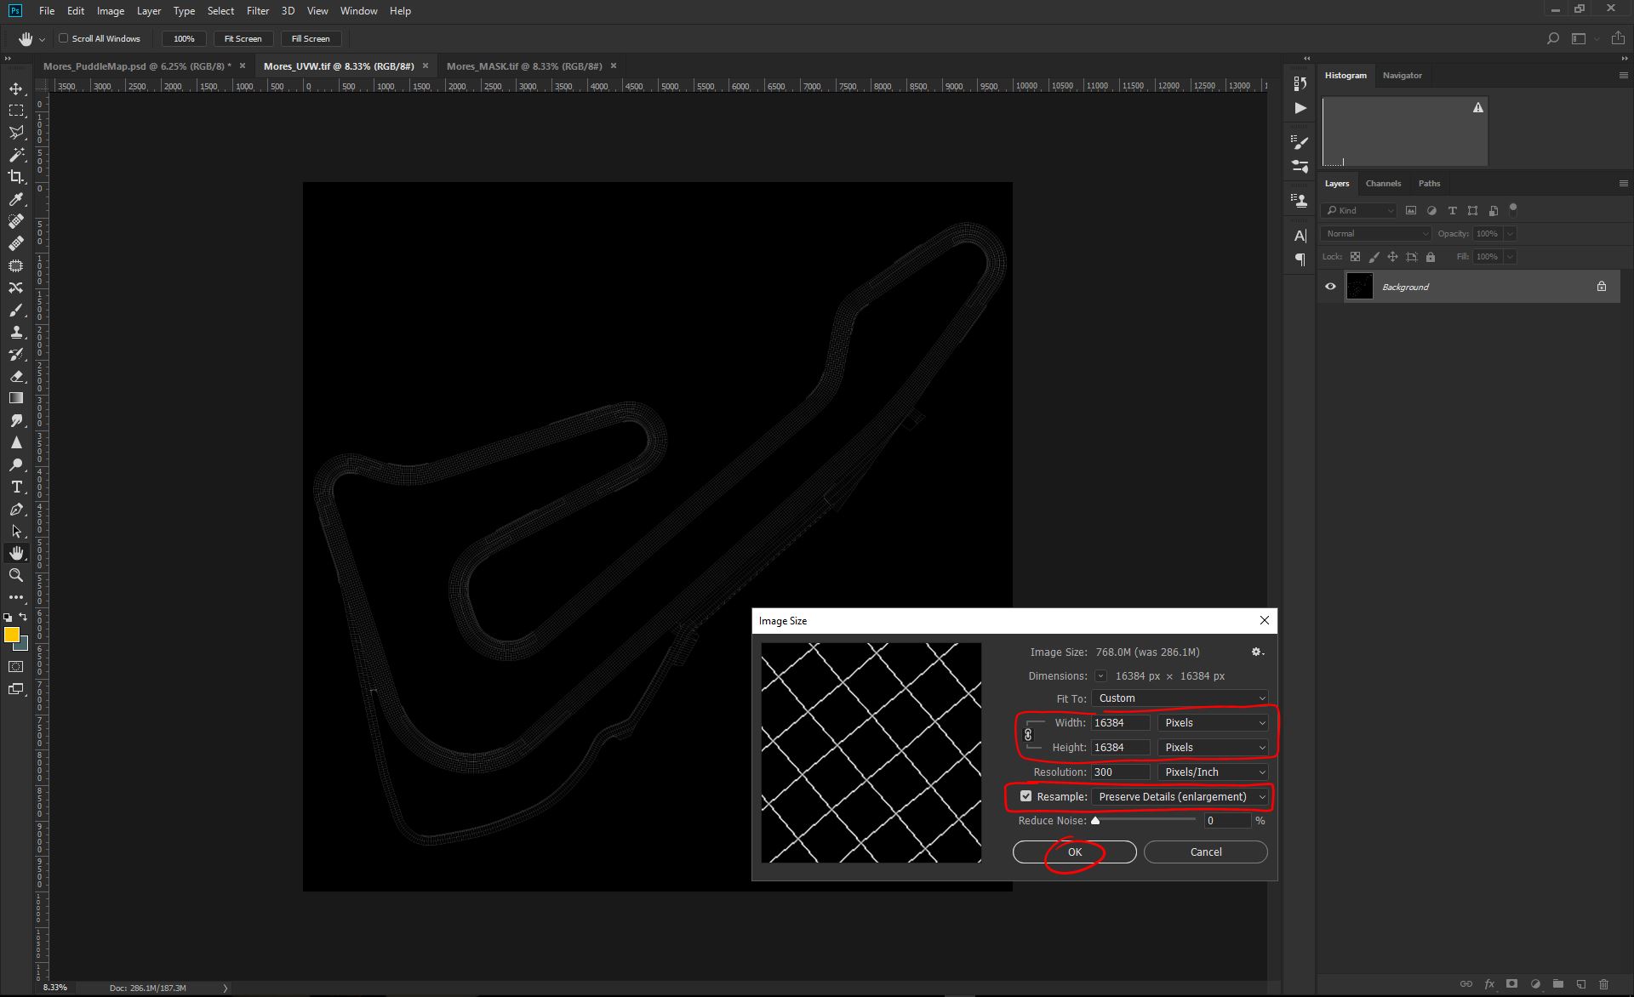
Task: Open the Fit To dropdown
Action: 1180,698
